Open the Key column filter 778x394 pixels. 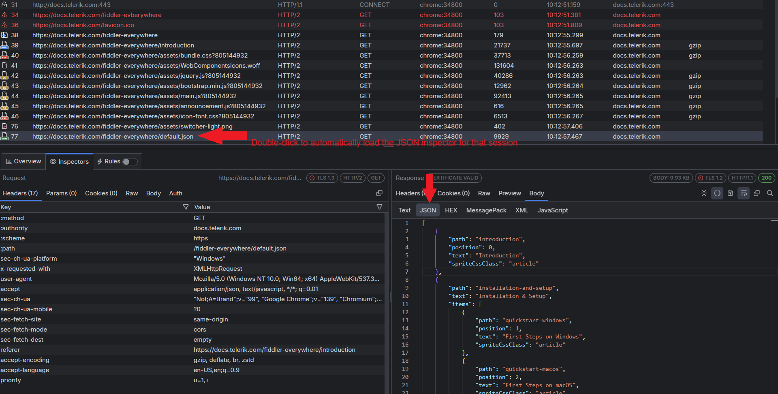coord(186,207)
